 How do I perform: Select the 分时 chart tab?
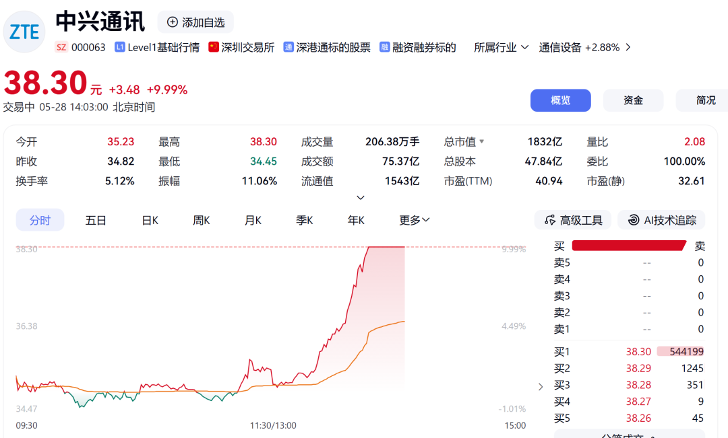point(40,220)
